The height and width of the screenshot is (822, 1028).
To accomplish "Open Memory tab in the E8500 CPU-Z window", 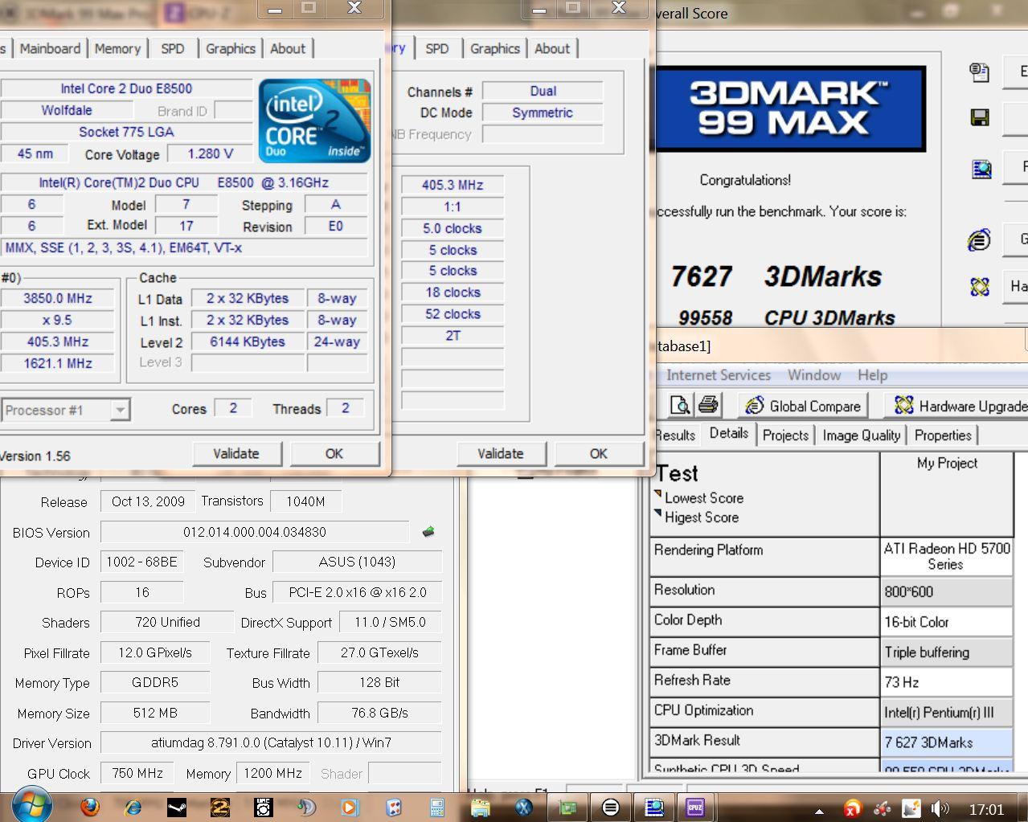I will (117, 48).
